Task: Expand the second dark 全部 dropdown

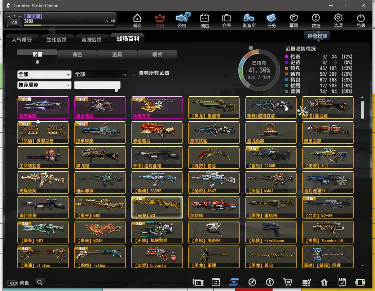Action: point(101,74)
